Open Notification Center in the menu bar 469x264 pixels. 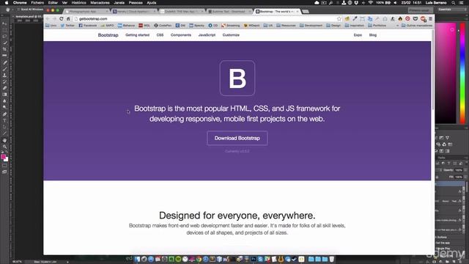pos(461,3)
